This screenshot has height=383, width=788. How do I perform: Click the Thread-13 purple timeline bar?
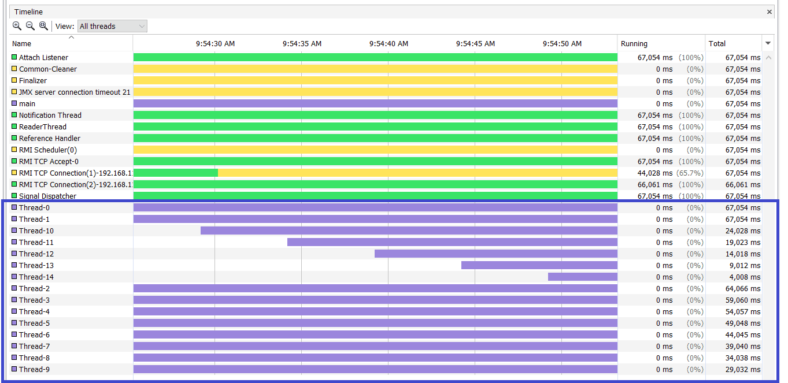click(539, 265)
